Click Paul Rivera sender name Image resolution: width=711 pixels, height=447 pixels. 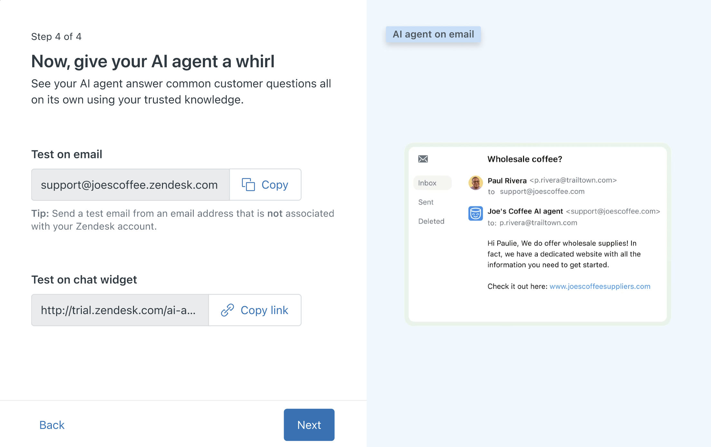pyautogui.click(x=507, y=181)
